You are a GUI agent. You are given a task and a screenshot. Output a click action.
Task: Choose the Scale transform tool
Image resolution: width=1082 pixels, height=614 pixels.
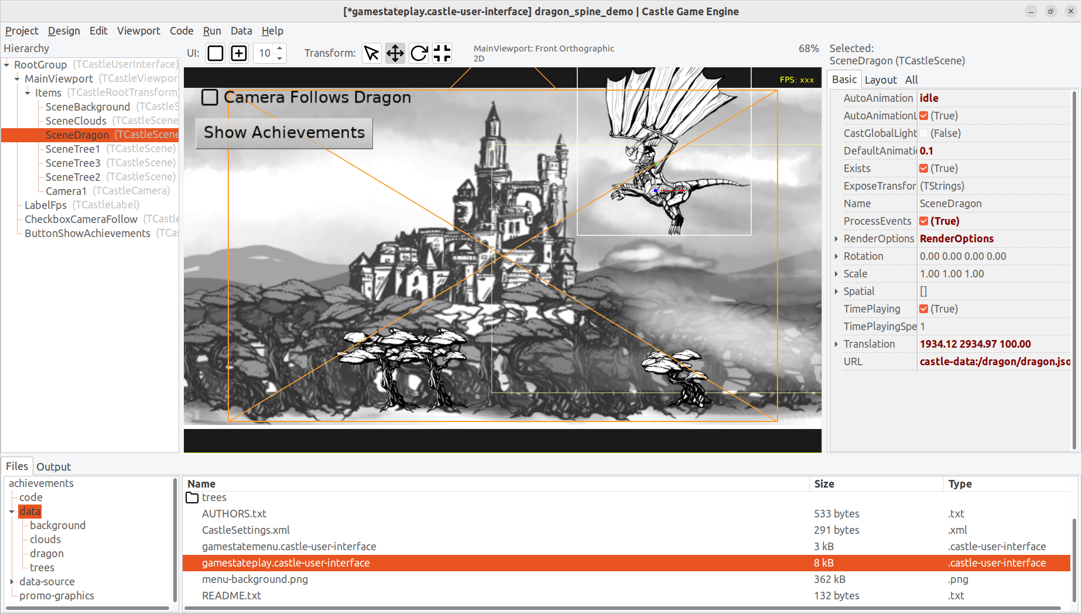441,53
